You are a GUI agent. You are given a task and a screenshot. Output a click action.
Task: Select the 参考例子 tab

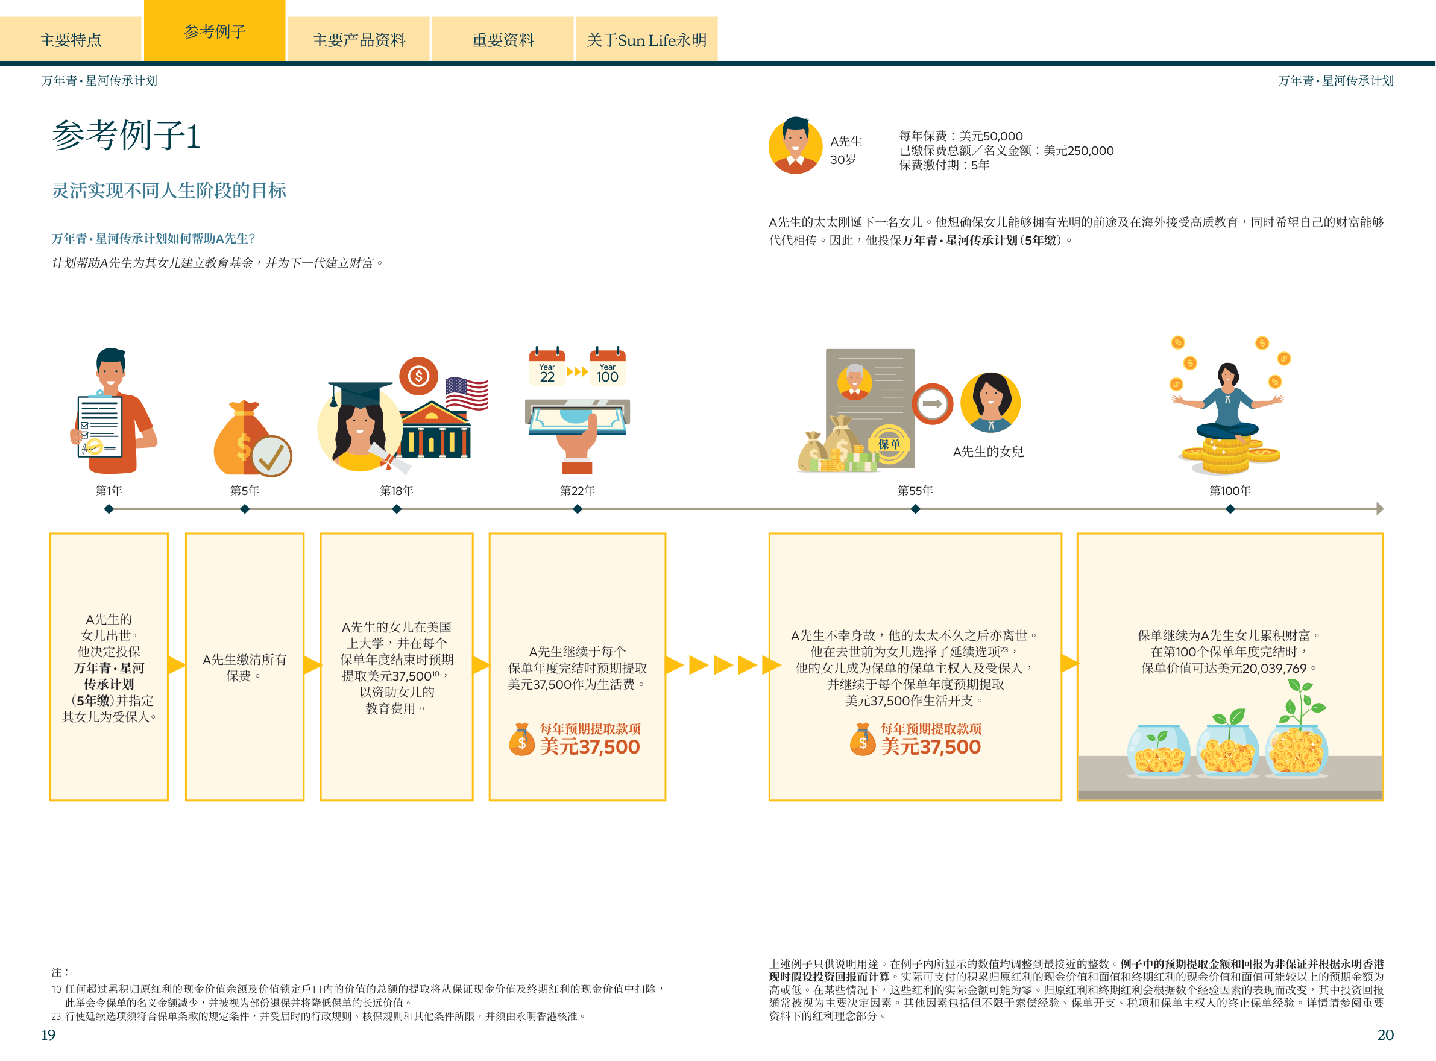click(x=215, y=31)
